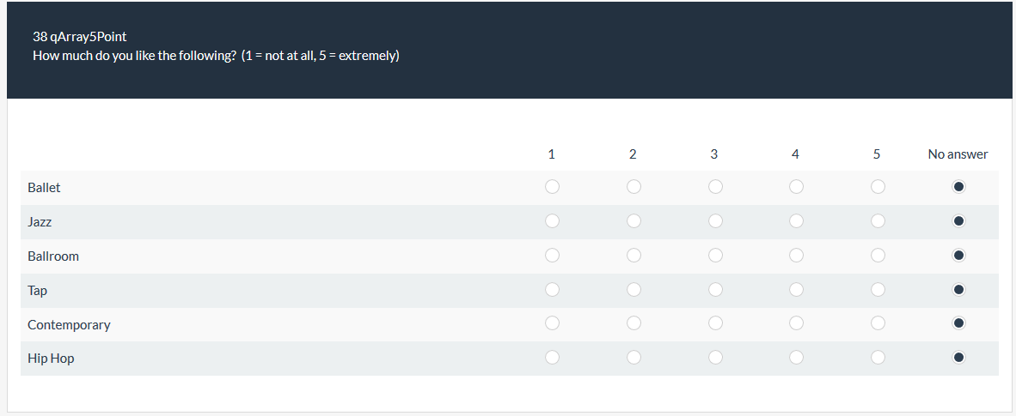Image resolution: width=1016 pixels, height=416 pixels.
Task: Select rating 4 for Tap
Action: tap(796, 290)
